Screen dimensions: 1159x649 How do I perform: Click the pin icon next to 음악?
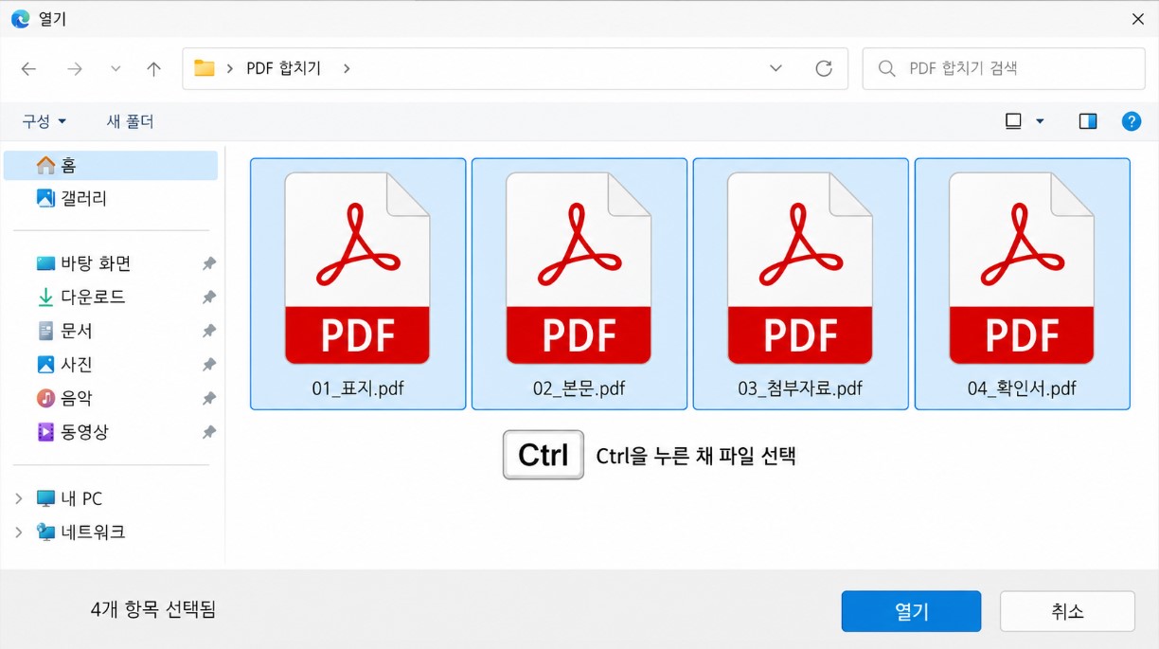[x=208, y=398]
